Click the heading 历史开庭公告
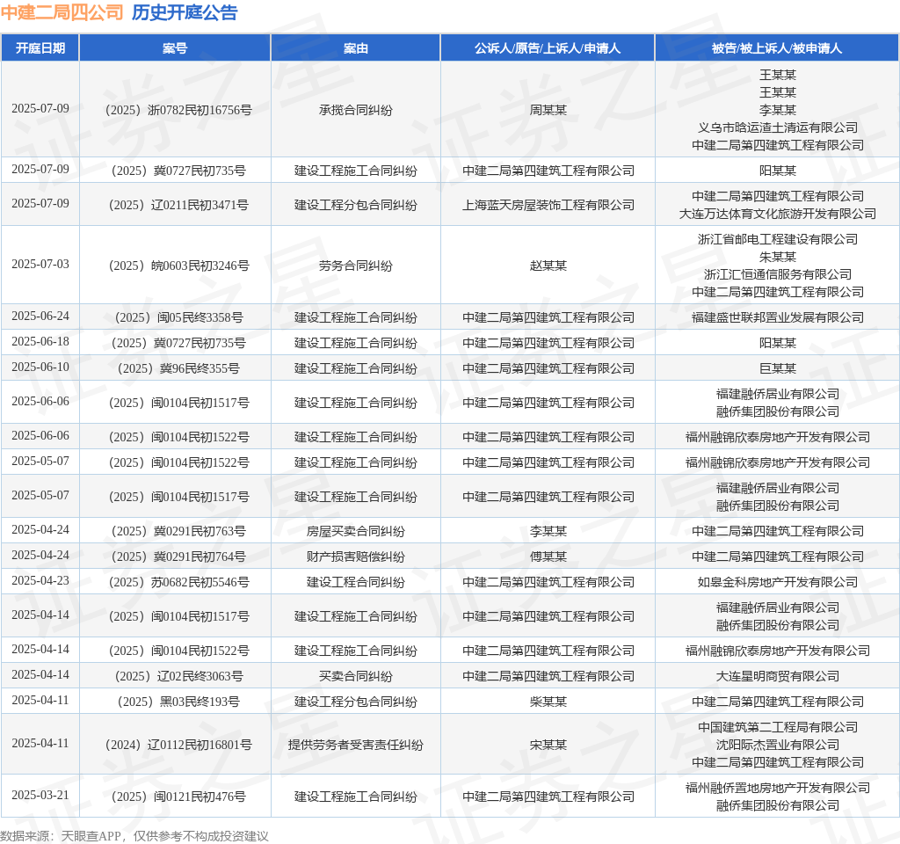 [x=185, y=12]
